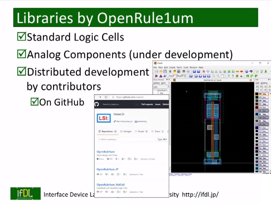Open the Create menu in Glade
The height and width of the screenshot is (204, 271).
172,67
